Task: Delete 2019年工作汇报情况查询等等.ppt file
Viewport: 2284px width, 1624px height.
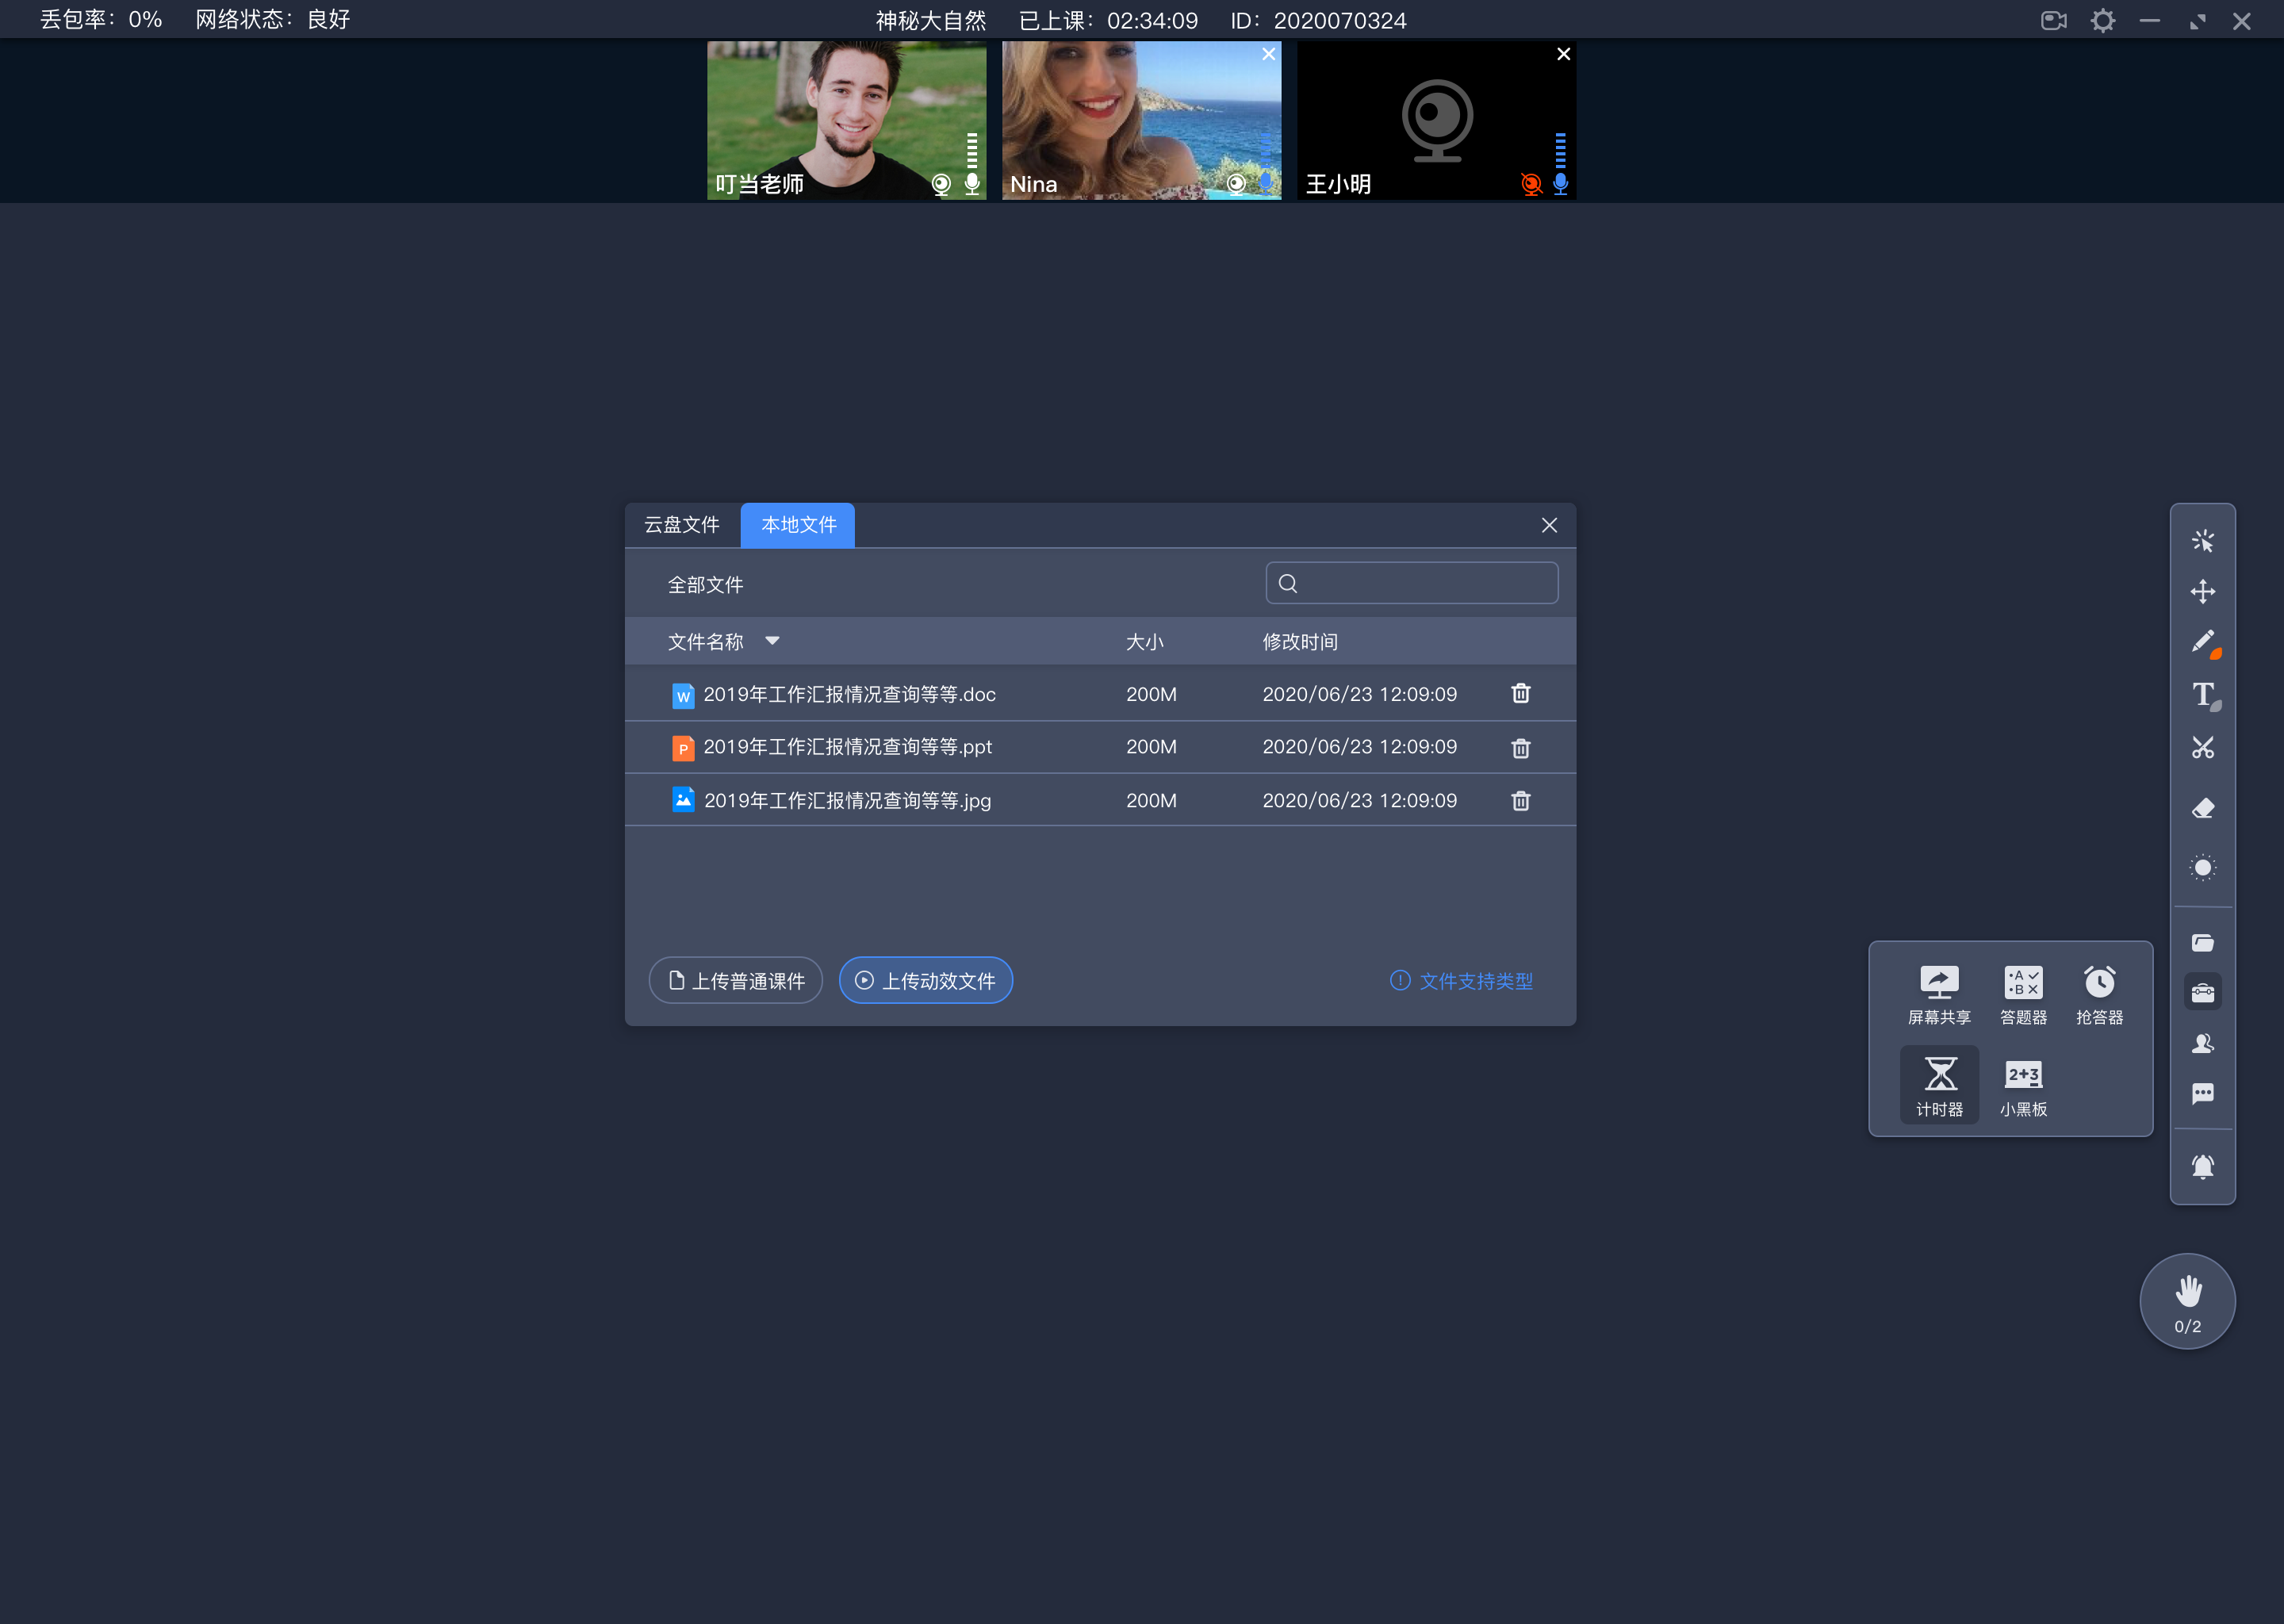Action: (1519, 747)
